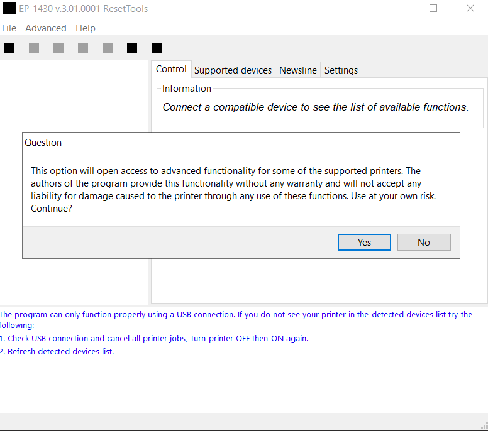Click the fourth toolbar icon, third gray square
Viewport: 488px width, 431px height.
coord(83,48)
